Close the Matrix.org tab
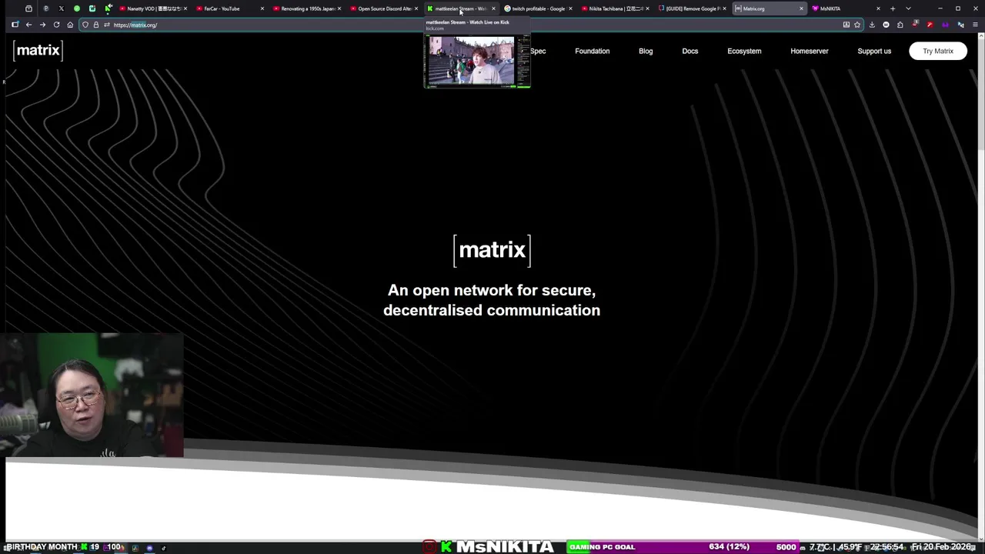 click(801, 8)
